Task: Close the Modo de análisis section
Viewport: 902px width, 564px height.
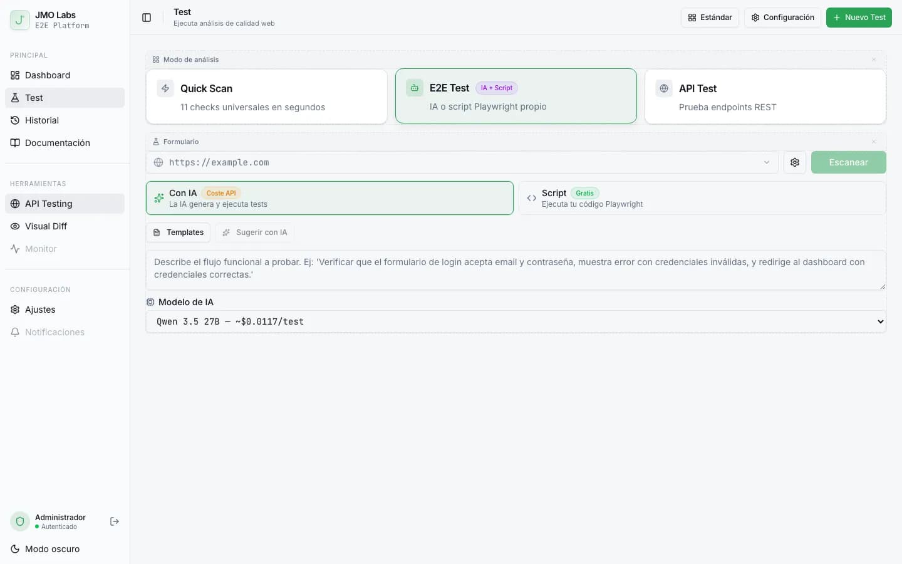Action: point(874,60)
